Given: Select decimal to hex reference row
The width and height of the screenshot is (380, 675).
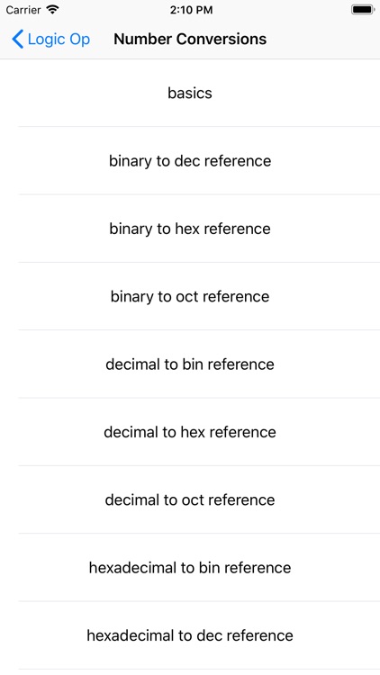Looking at the screenshot, I should coord(190,432).
